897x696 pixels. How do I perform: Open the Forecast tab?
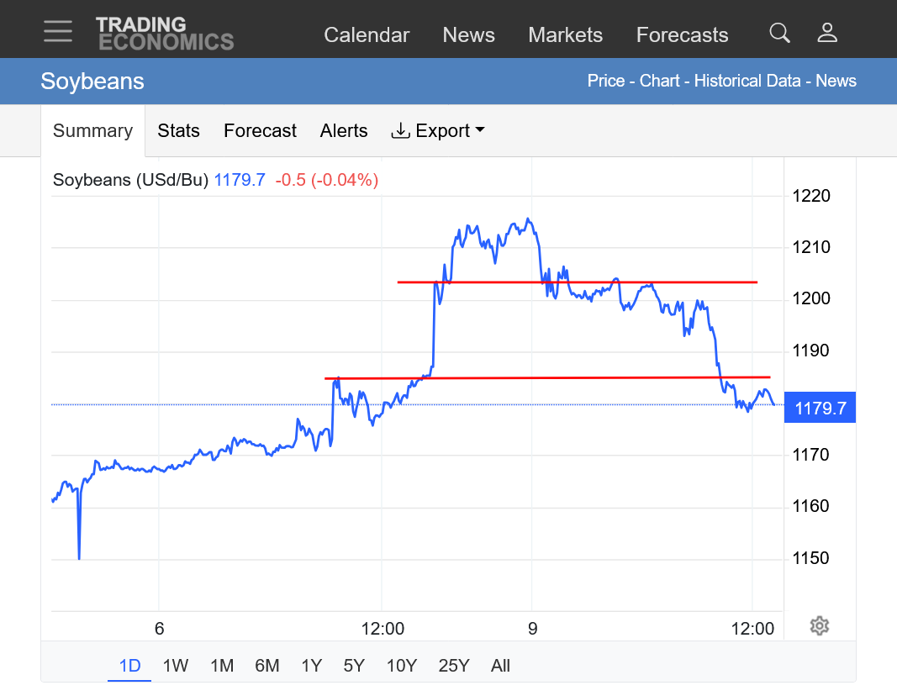(260, 131)
